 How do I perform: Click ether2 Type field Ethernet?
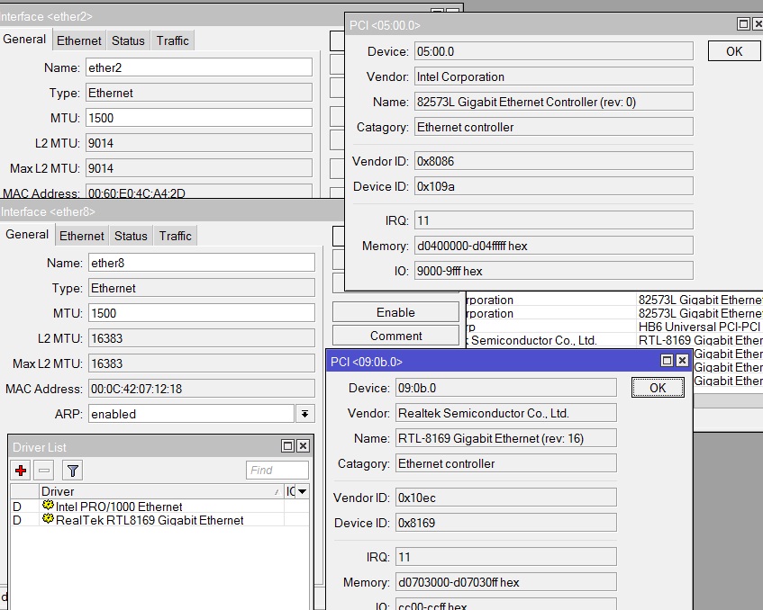[199, 93]
